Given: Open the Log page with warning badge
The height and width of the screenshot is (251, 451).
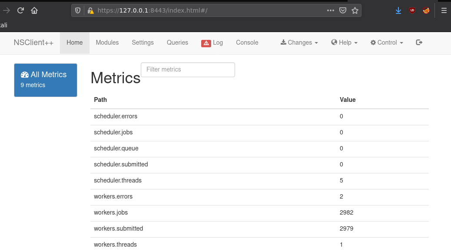Looking at the screenshot, I should pos(212,42).
